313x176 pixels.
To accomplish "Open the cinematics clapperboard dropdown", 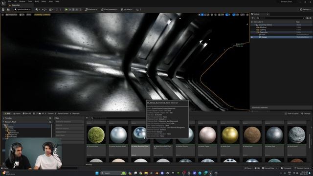I will pyautogui.click(x=51, y=9).
